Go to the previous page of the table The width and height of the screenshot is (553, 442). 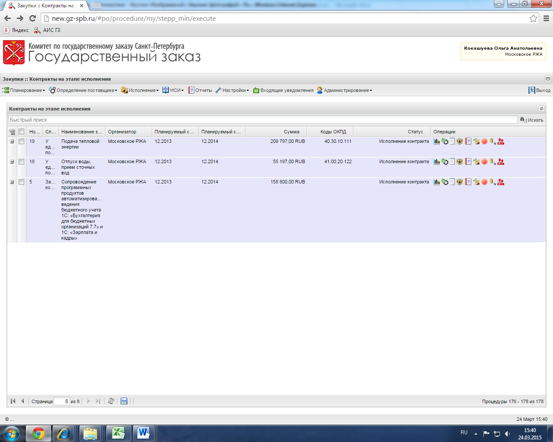tap(22, 401)
